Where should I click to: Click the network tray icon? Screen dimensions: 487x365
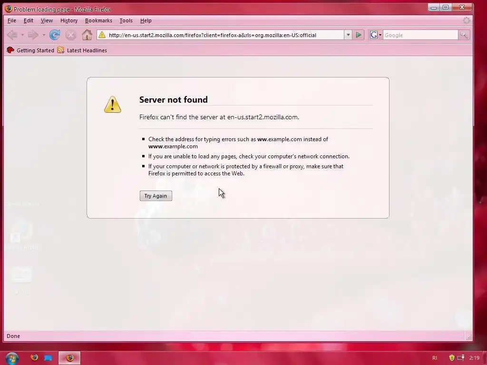tap(461, 358)
